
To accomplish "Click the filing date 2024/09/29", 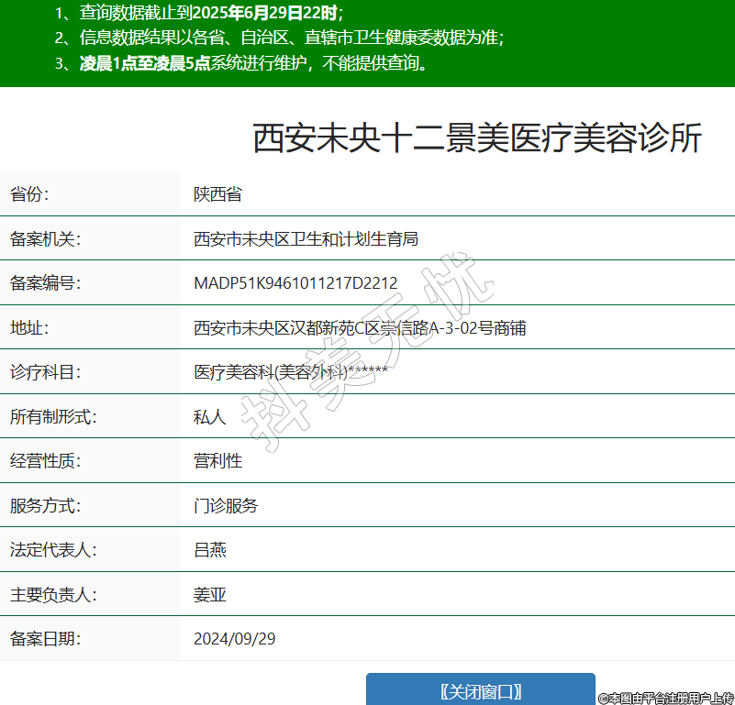I will point(234,639).
